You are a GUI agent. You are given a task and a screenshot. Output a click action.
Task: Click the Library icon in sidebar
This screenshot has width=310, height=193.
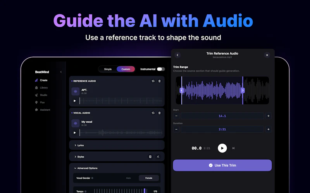click(x=36, y=88)
